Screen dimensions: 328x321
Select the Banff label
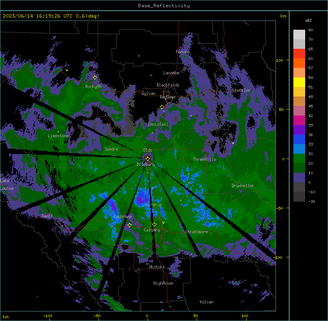[x=47, y=216]
